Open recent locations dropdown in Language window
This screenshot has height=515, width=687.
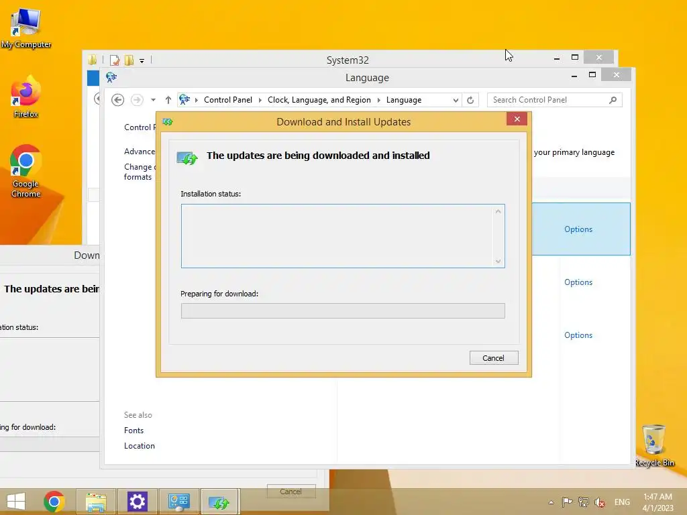154,100
